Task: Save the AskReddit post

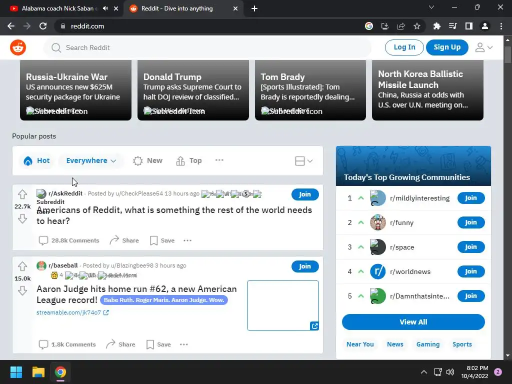Action: tap(162, 240)
